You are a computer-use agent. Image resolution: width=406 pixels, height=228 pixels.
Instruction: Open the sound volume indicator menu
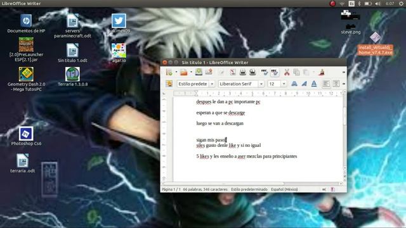pos(378,4)
